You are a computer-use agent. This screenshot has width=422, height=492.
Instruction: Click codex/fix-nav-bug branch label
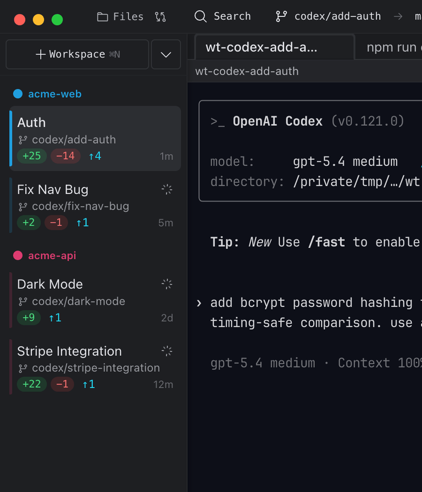[x=80, y=206]
